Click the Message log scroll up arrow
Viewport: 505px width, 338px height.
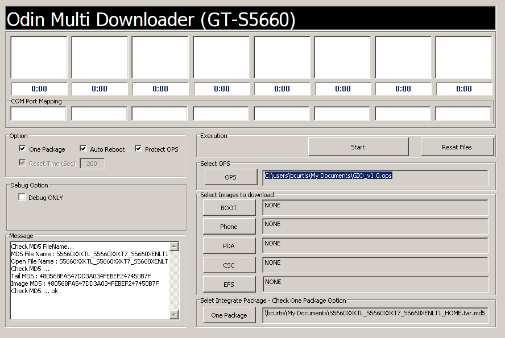174,247
